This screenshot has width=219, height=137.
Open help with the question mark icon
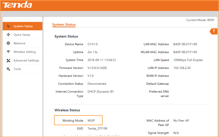tap(214, 31)
